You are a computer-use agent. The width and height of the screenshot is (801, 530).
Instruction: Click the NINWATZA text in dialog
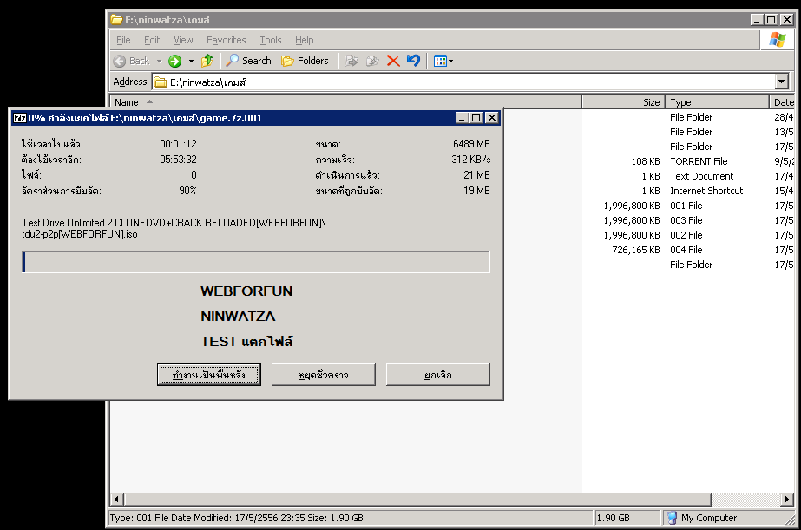coord(238,316)
